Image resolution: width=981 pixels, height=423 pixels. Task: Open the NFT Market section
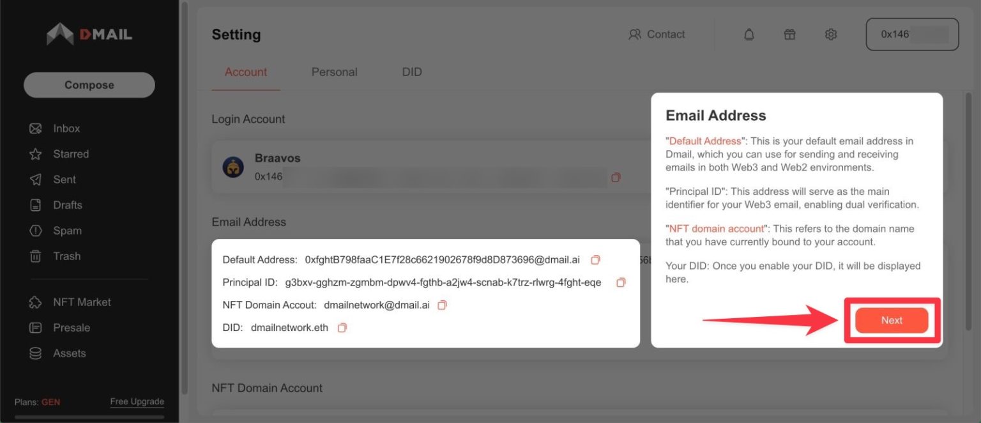82,302
